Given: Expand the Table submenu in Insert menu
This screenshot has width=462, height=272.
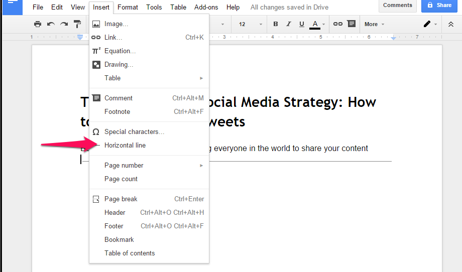Looking at the screenshot, I should tap(149, 78).
